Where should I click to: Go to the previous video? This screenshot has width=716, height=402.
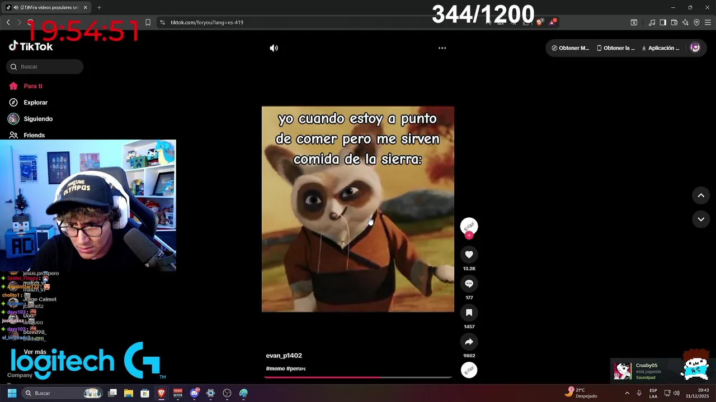701,195
